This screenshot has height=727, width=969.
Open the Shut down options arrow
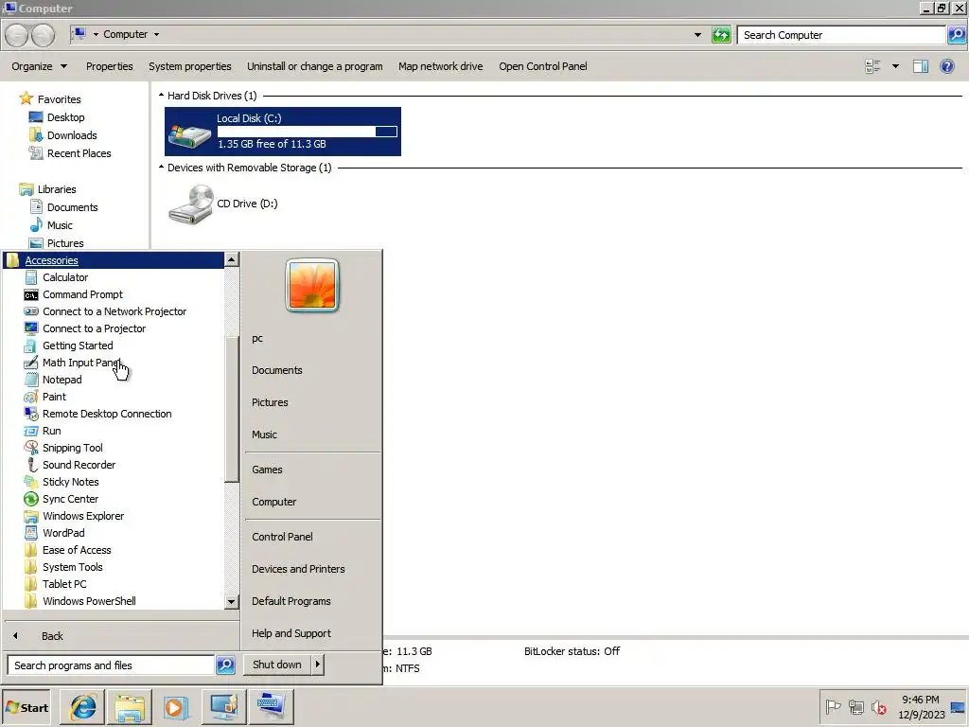coord(317,665)
